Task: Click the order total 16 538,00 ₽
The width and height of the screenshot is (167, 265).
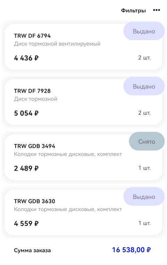Action: coord(132,250)
